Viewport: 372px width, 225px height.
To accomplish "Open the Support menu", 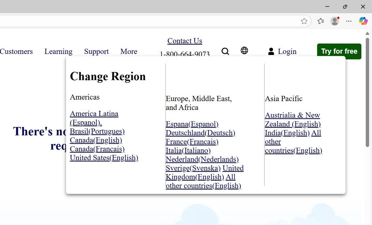I will pos(96,52).
